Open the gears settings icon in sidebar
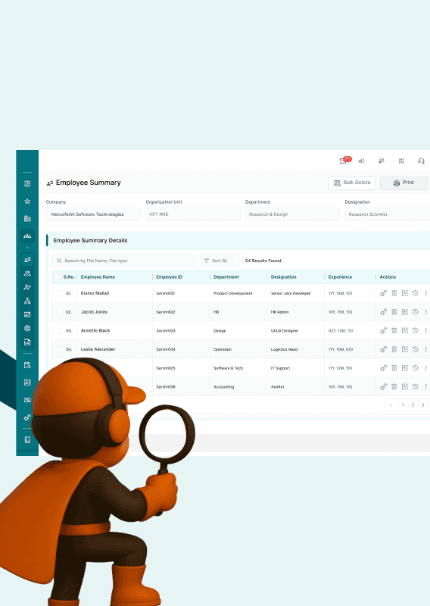 [27, 417]
